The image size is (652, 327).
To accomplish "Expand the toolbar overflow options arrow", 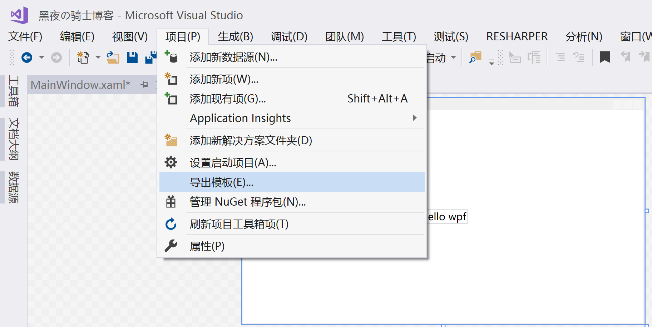I will tap(492, 62).
